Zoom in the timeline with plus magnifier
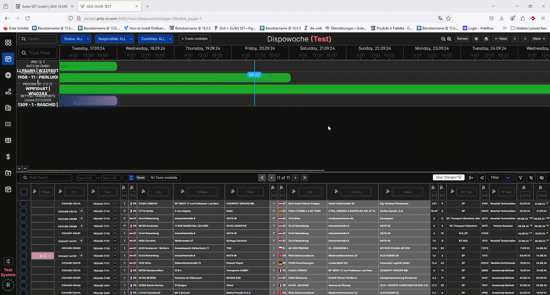The height and width of the screenshot is (295, 550). pyautogui.click(x=449, y=39)
